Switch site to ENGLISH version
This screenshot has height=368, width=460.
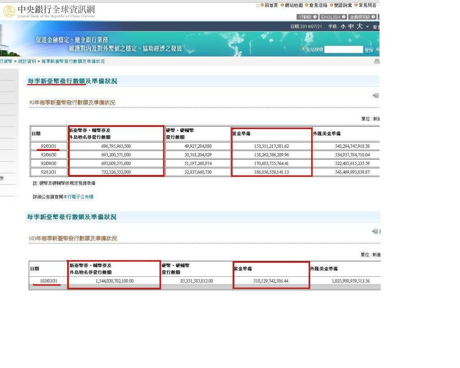click(333, 17)
